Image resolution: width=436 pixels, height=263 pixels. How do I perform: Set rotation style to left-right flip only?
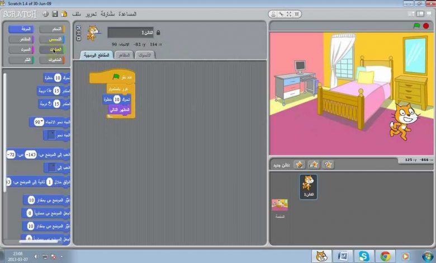pyautogui.click(x=78, y=33)
